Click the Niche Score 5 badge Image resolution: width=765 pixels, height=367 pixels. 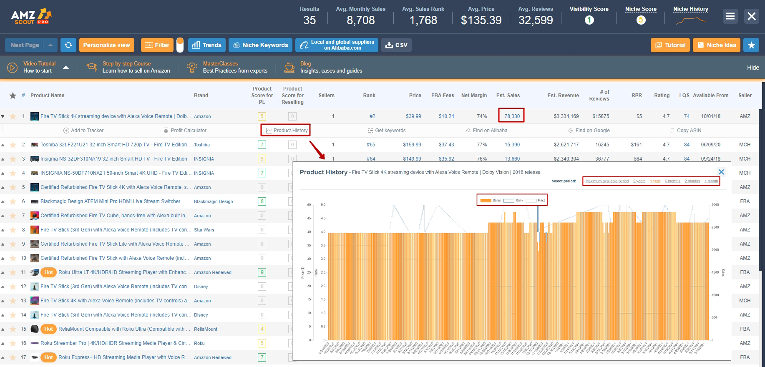coord(641,20)
